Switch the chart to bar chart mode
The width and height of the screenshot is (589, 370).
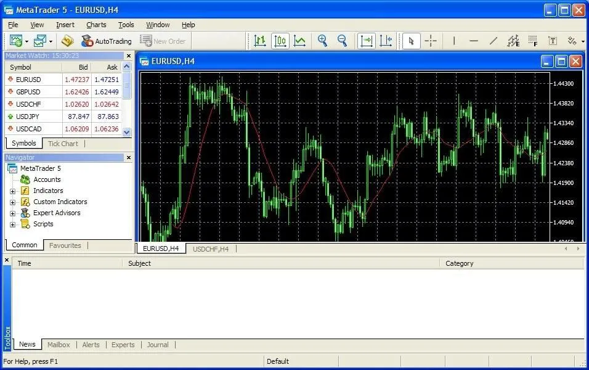click(x=260, y=41)
